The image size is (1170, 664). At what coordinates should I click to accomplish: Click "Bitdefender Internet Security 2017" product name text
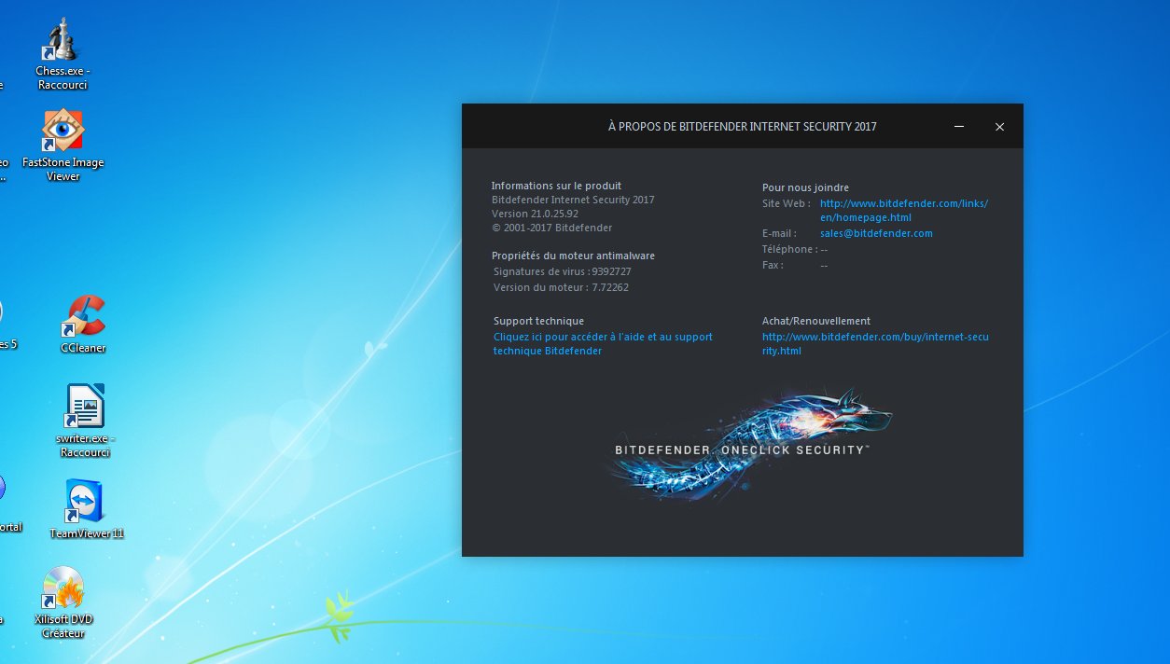(x=573, y=200)
